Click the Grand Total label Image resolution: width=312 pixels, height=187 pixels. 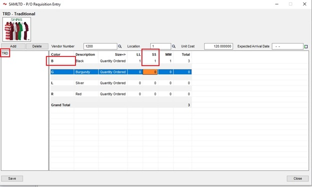click(x=60, y=105)
